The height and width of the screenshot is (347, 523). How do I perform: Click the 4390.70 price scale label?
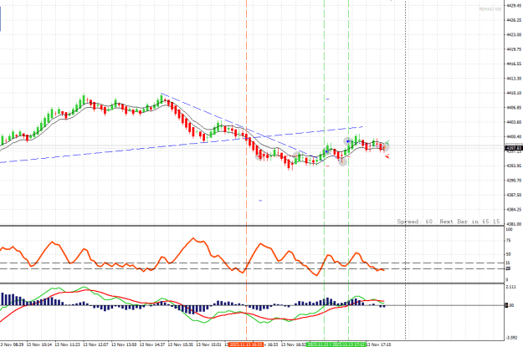coord(514,181)
